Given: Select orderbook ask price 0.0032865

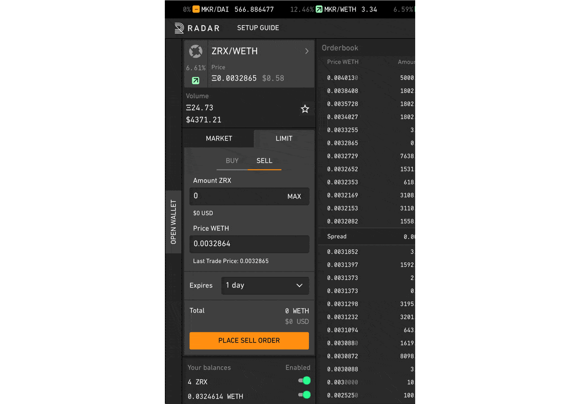Looking at the screenshot, I should [x=343, y=143].
